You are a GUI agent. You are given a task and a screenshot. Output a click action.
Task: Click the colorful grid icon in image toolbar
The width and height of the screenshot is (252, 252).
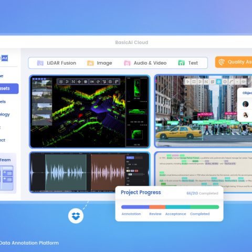[x=213, y=82]
